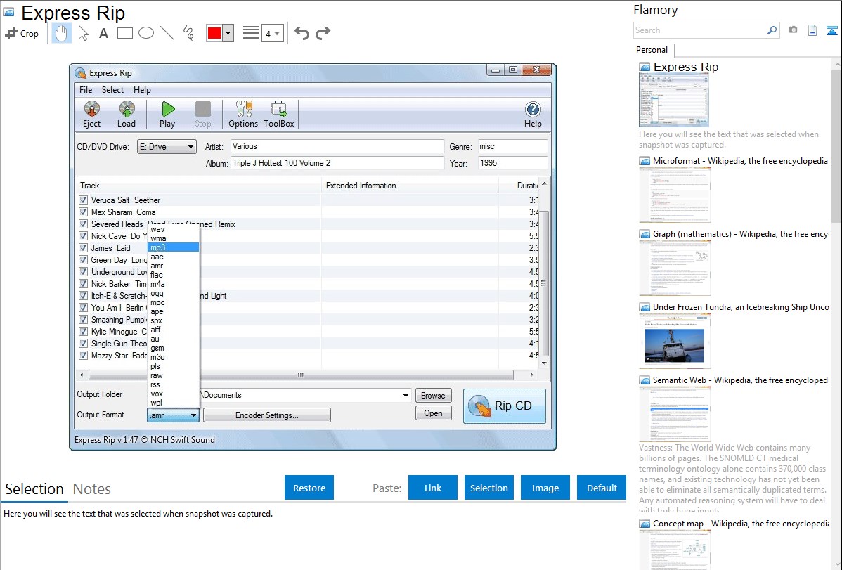Viewport: 842px width, 570px height.
Task: Select the straight line tool
Action: tap(167, 33)
